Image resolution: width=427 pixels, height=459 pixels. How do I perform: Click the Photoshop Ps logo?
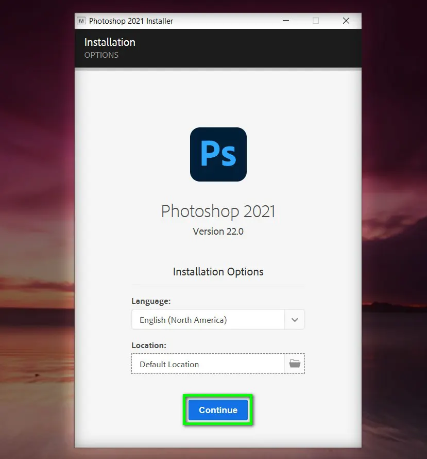[x=218, y=154]
